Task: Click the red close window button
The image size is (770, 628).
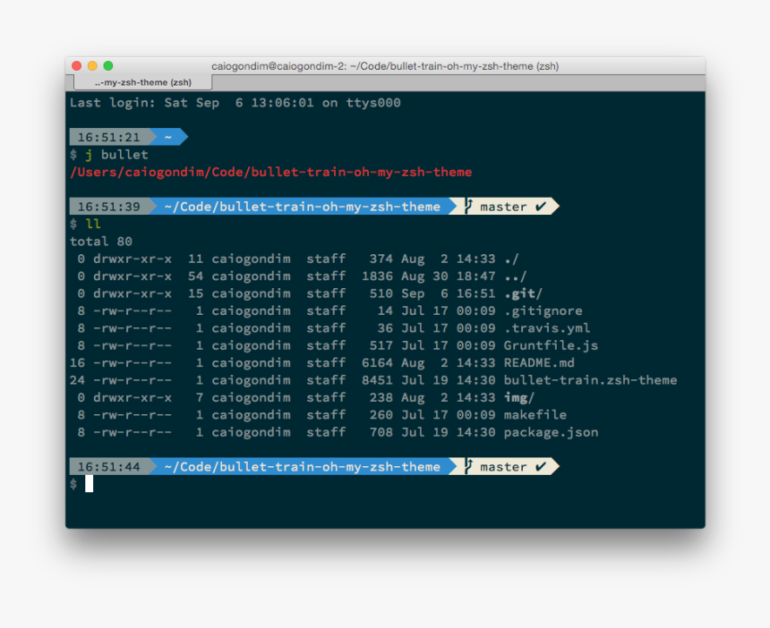Action: click(x=77, y=65)
